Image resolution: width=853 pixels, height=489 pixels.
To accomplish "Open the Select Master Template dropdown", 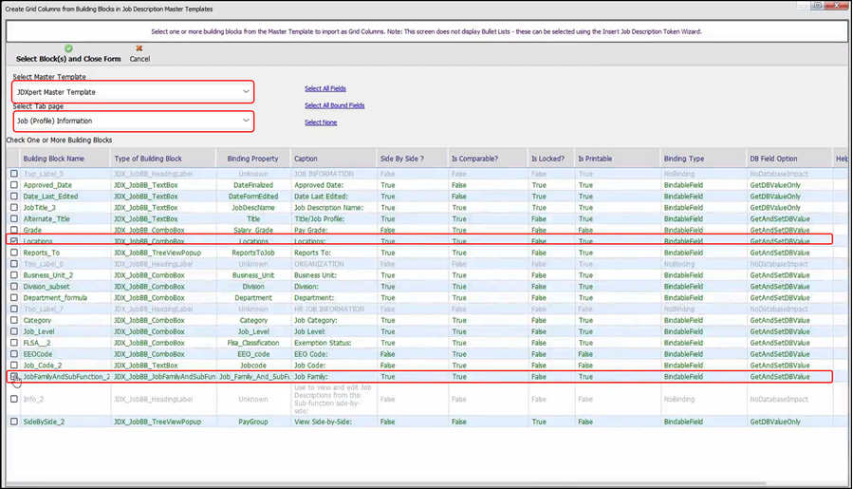I will pyautogui.click(x=246, y=92).
